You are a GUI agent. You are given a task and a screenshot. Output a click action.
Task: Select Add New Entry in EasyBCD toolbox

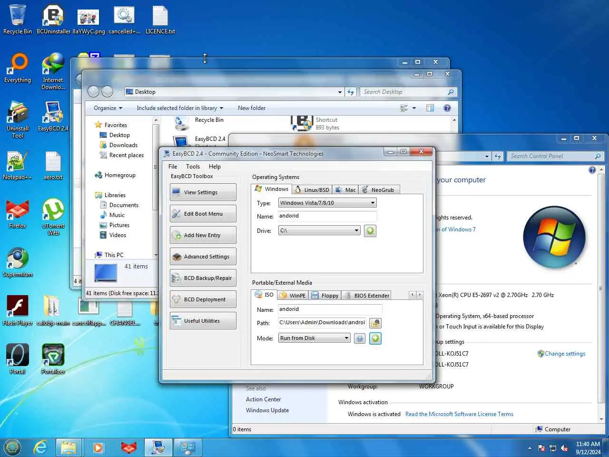click(203, 235)
